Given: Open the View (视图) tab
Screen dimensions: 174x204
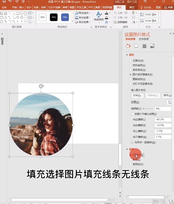Looking at the screenshot, I should click(72, 7).
